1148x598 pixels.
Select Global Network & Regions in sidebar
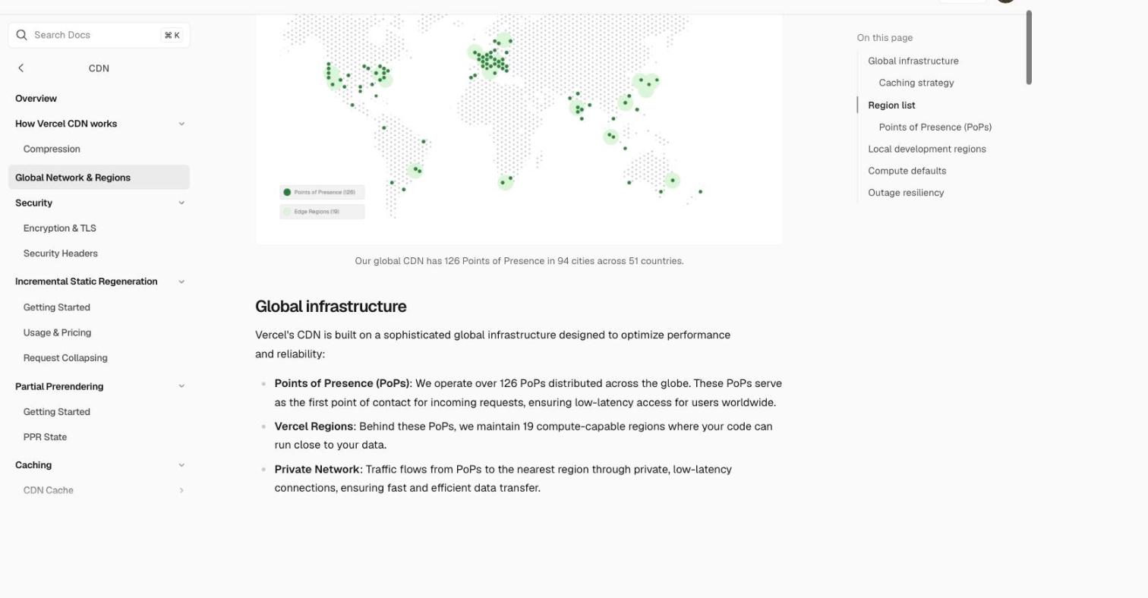[x=99, y=178]
